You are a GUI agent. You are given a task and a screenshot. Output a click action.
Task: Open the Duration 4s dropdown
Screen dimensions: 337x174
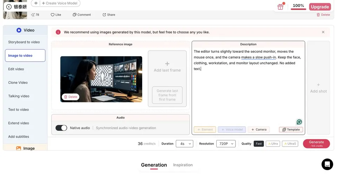pyautogui.click(x=184, y=144)
